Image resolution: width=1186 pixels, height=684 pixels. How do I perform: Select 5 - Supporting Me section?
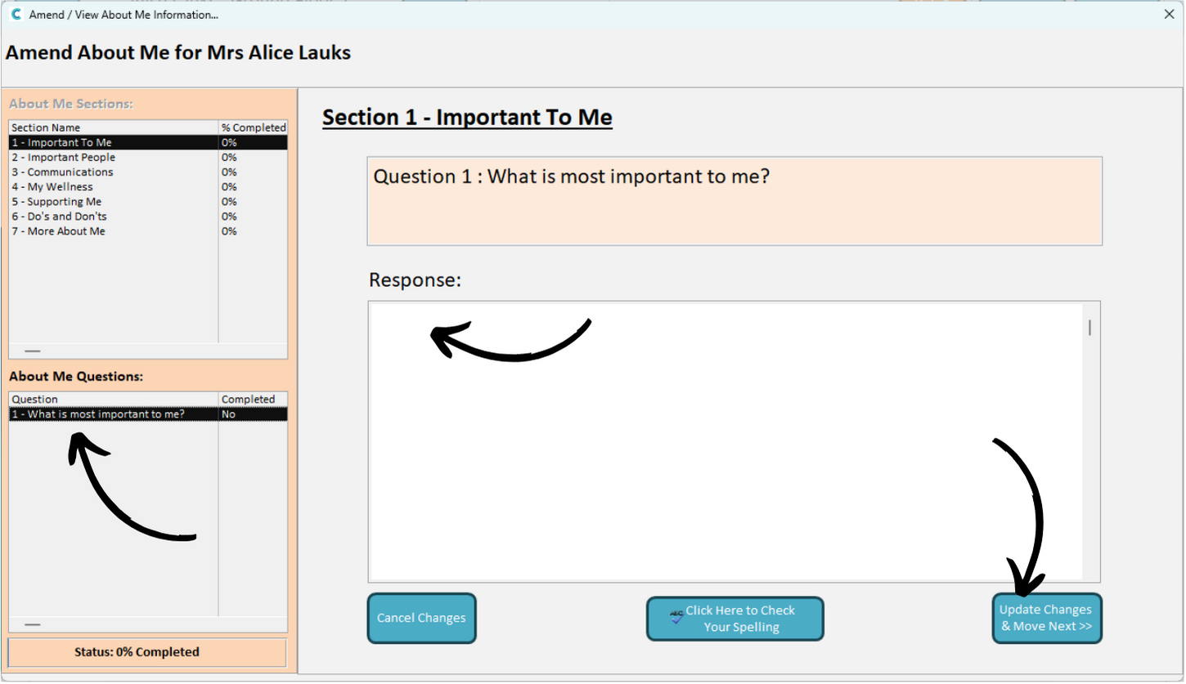pos(148,201)
